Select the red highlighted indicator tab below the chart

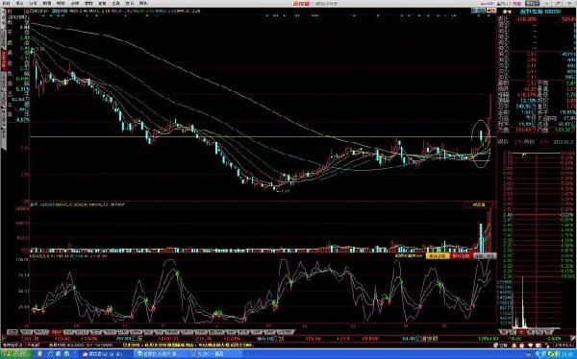[57, 332]
